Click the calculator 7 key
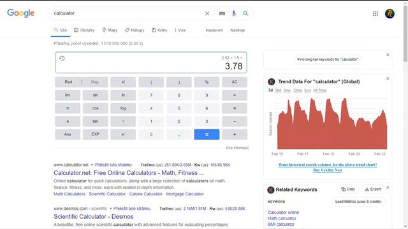Screen dimensions: 408x229 tap(151, 95)
